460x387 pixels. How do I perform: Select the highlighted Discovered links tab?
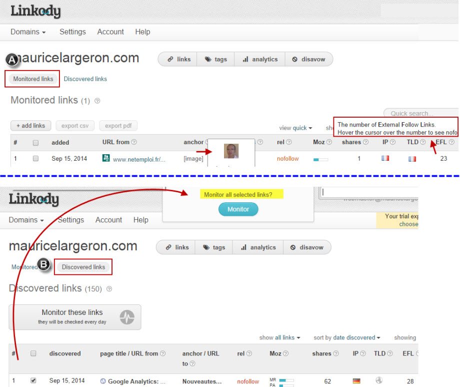(x=83, y=267)
